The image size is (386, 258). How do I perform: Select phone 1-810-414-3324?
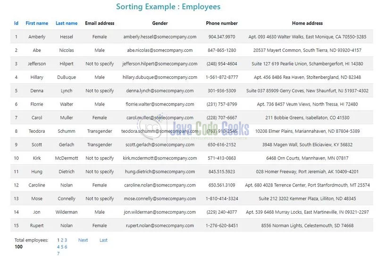point(222,199)
